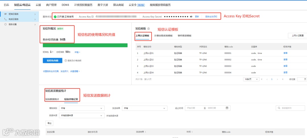
Task: Expand 电话云服务 sidebar chevron
Action: coord(35,19)
